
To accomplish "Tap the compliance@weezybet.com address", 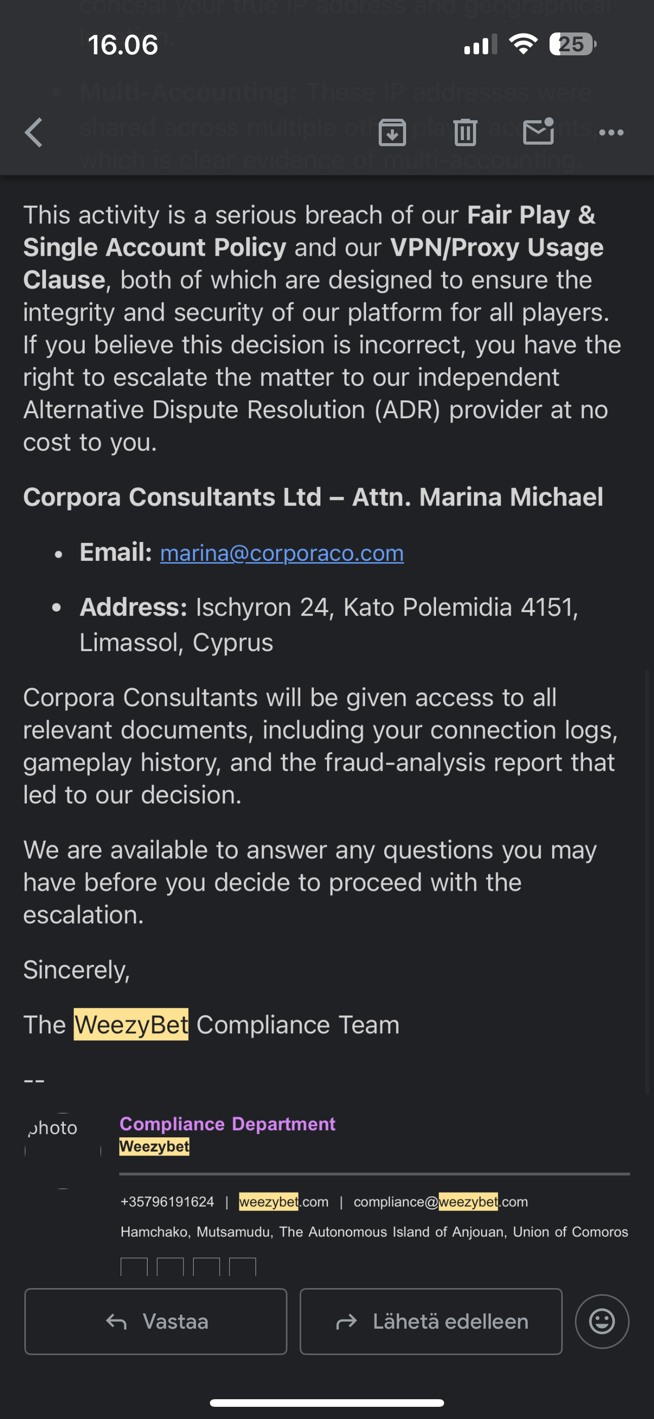I will (441, 1201).
